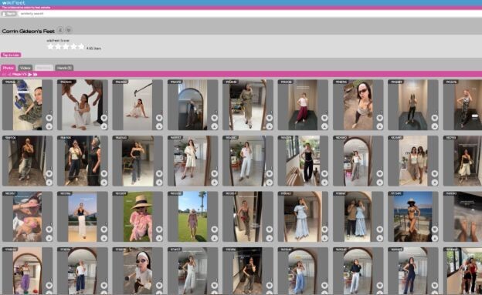Open the white top and maroon pants thumbnail
The height and width of the screenshot is (295, 482).
[x=303, y=105]
